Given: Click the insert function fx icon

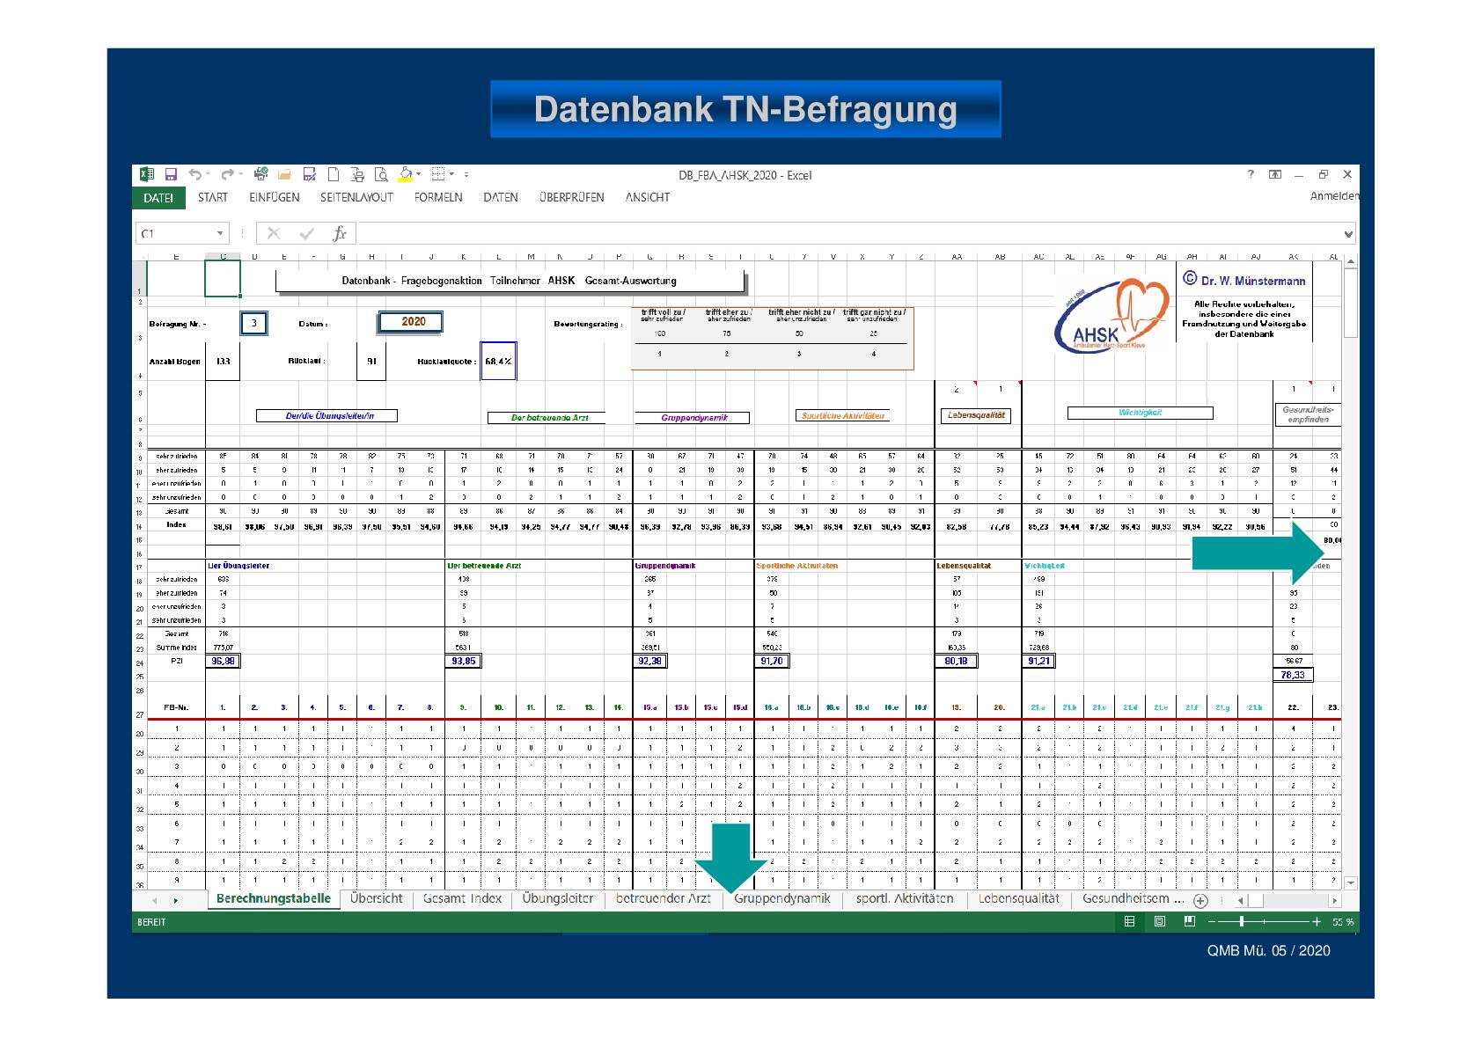Looking at the screenshot, I should [x=339, y=234].
